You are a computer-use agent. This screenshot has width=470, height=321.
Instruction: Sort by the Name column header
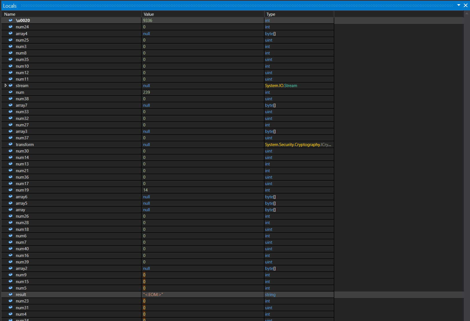point(10,14)
